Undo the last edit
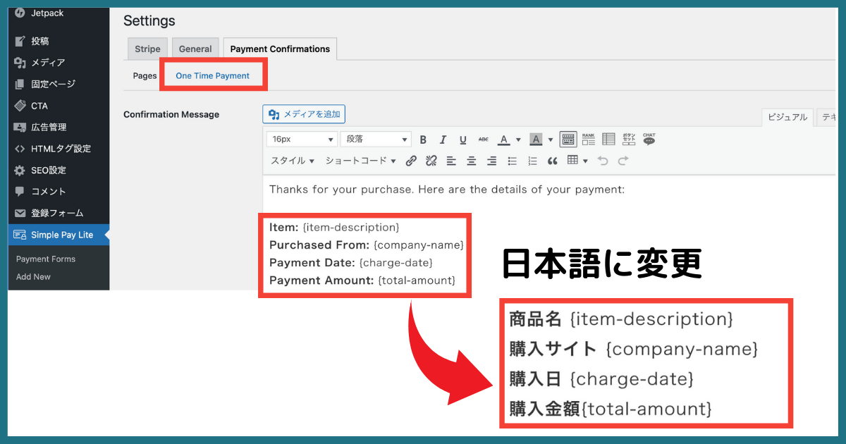The width and height of the screenshot is (846, 444). [602, 160]
